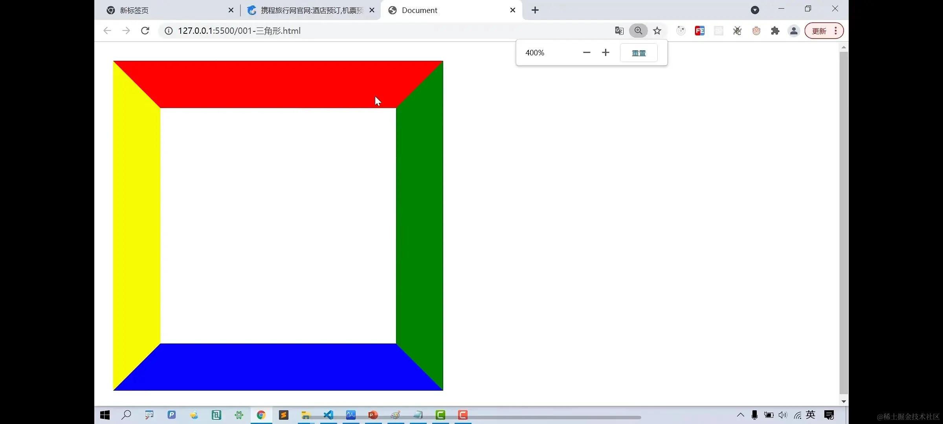Click the red FE extension icon

tap(699, 31)
